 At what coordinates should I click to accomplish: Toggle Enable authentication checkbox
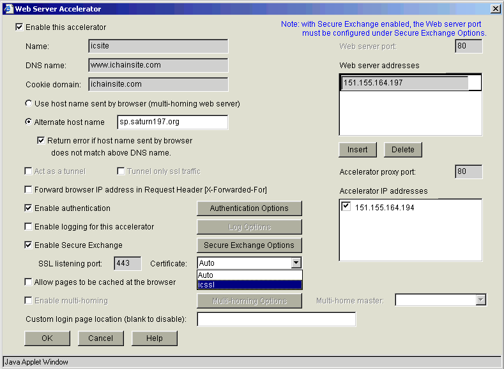pyautogui.click(x=28, y=208)
